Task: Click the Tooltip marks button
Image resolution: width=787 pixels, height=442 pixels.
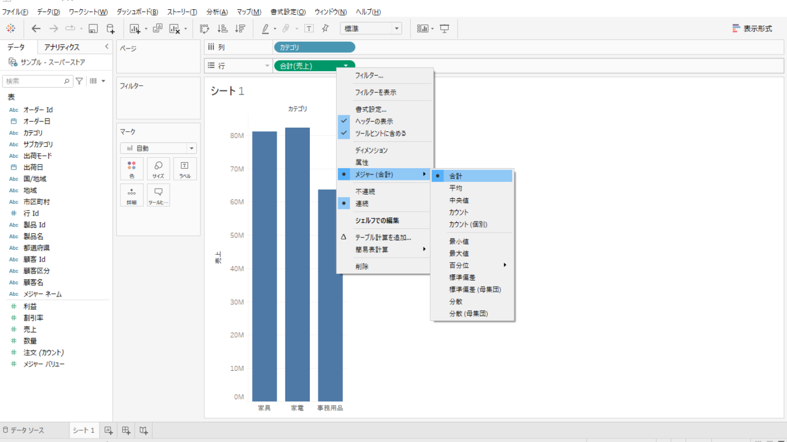Action: tap(158, 195)
